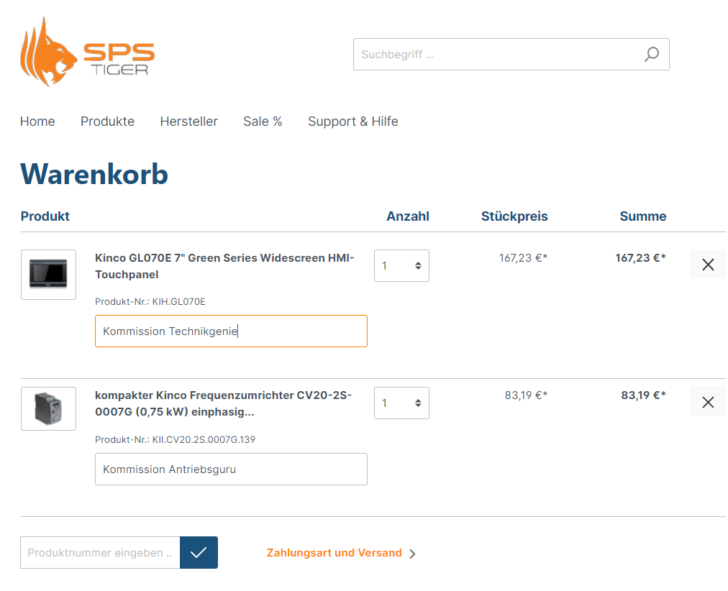Viewport: 728px width, 591px height.
Task: Go to Zahlungsart und Versand
Action: click(x=334, y=553)
